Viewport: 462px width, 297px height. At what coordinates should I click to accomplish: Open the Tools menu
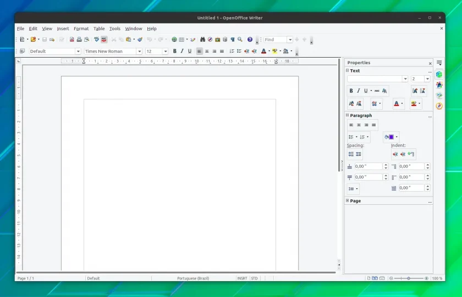pyautogui.click(x=115, y=29)
